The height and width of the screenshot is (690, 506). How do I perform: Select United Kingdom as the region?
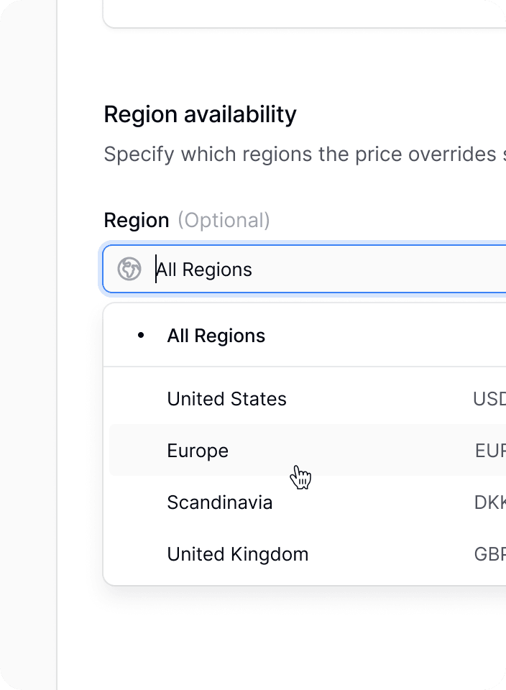237,554
